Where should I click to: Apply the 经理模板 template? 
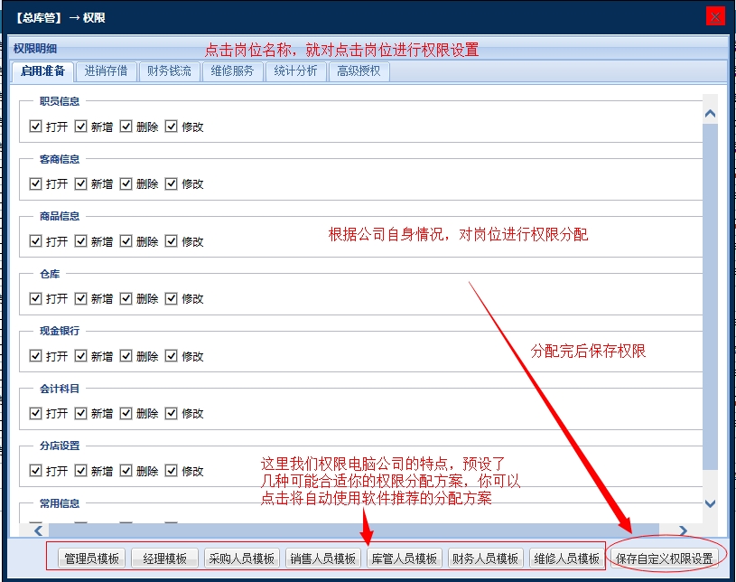(164, 558)
